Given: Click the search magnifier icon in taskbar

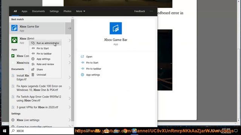Looking at the screenshot, I should click(x=13, y=131).
